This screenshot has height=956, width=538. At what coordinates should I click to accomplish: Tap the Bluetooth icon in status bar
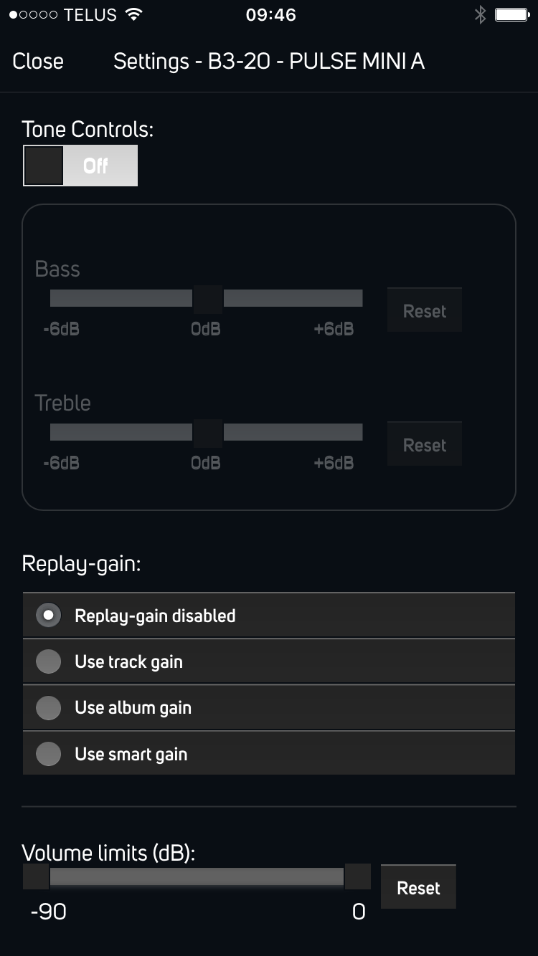(x=480, y=14)
